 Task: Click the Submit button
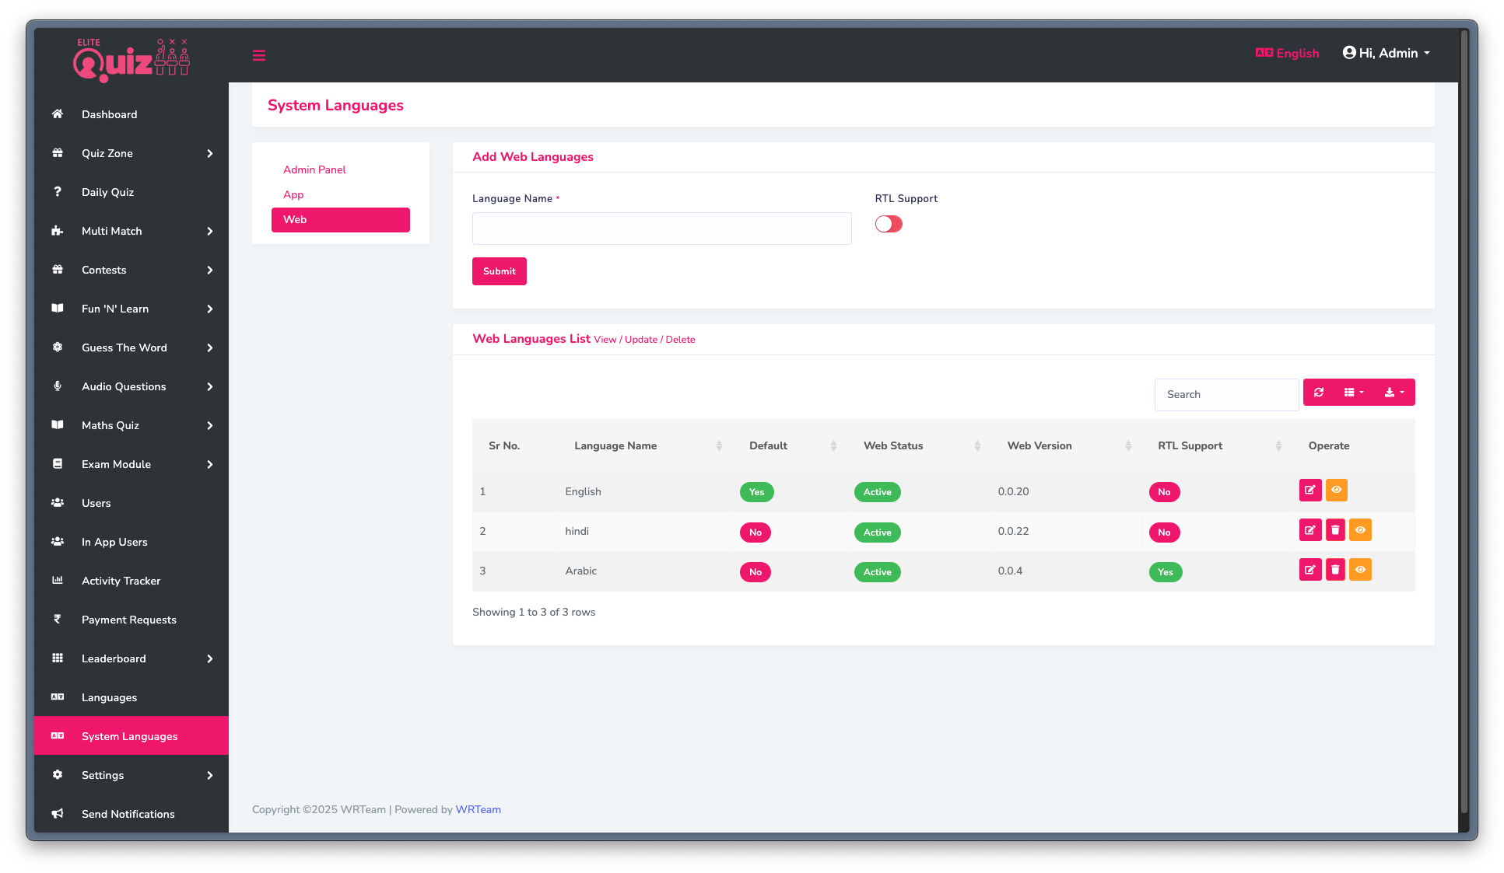(x=499, y=271)
